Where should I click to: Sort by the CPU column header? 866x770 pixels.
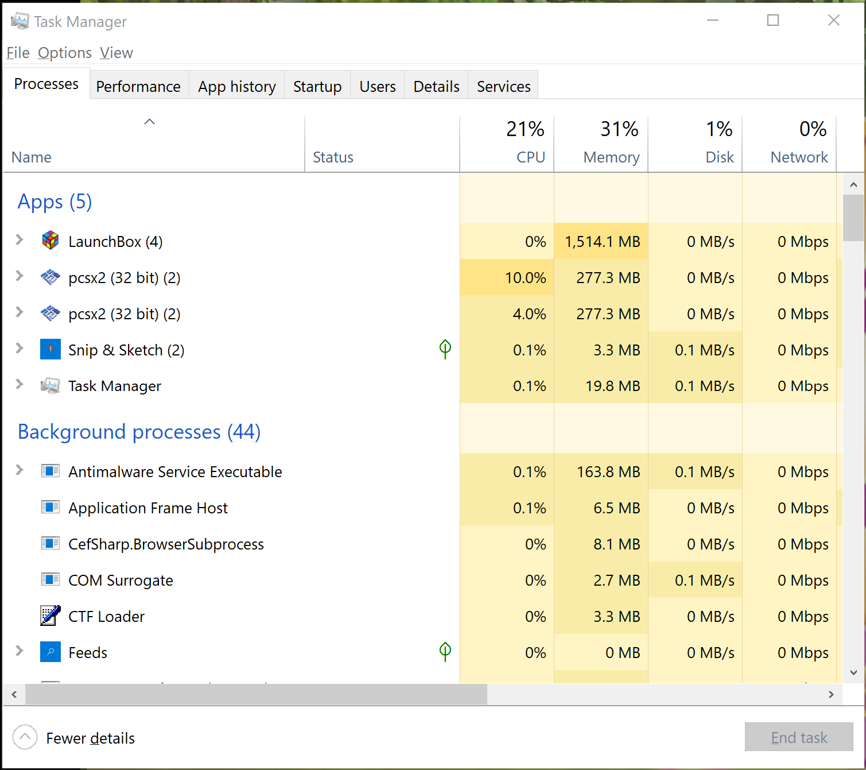point(507,144)
